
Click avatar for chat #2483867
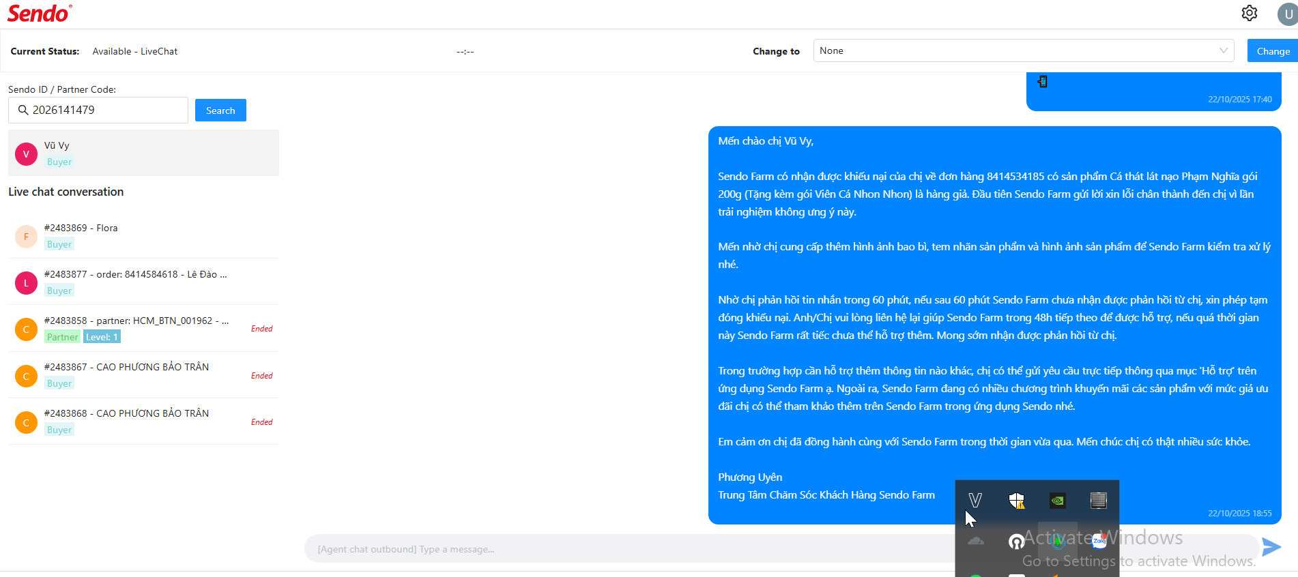click(x=26, y=376)
